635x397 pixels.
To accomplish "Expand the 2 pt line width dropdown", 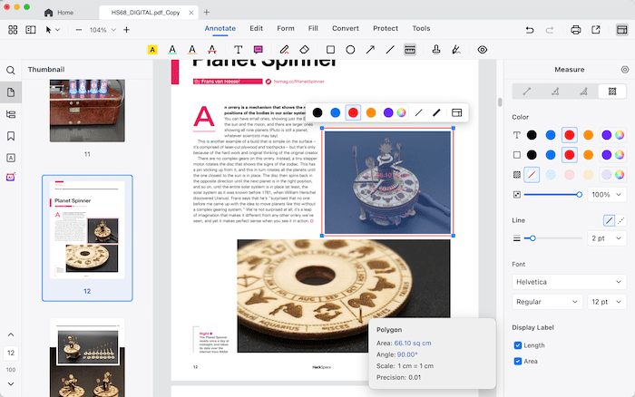I will (607, 238).
